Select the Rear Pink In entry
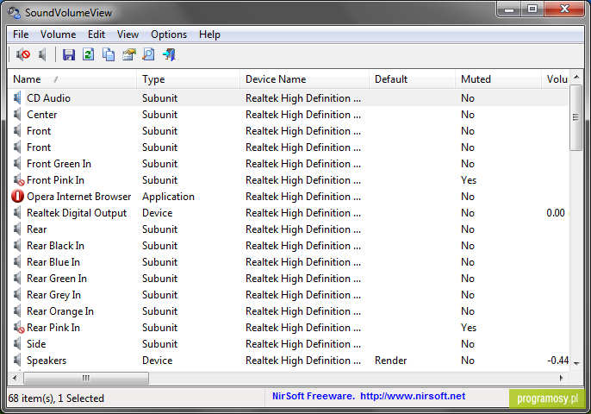The height and width of the screenshot is (414, 591). 53,328
